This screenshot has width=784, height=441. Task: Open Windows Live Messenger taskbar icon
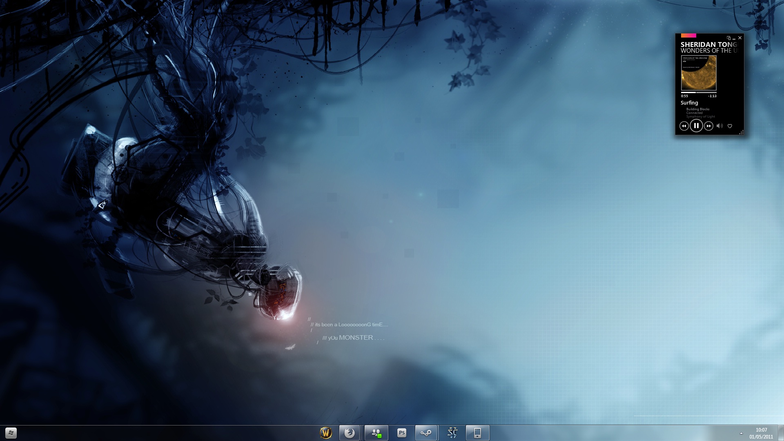click(376, 433)
